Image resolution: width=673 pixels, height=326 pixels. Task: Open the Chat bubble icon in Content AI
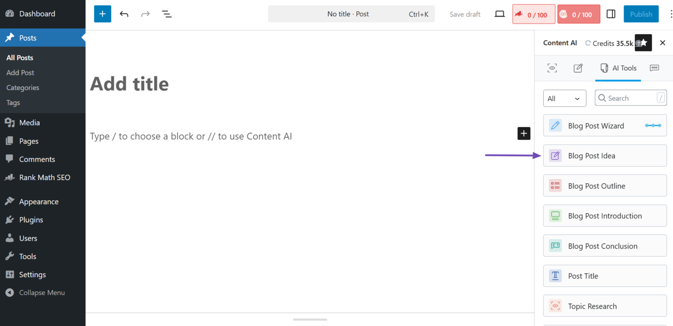pos(654,68)
